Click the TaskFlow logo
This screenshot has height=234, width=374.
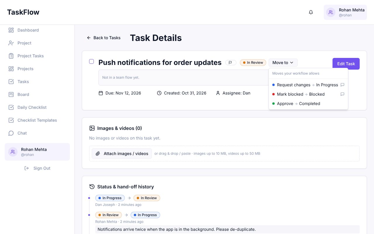tap(23, 12)
